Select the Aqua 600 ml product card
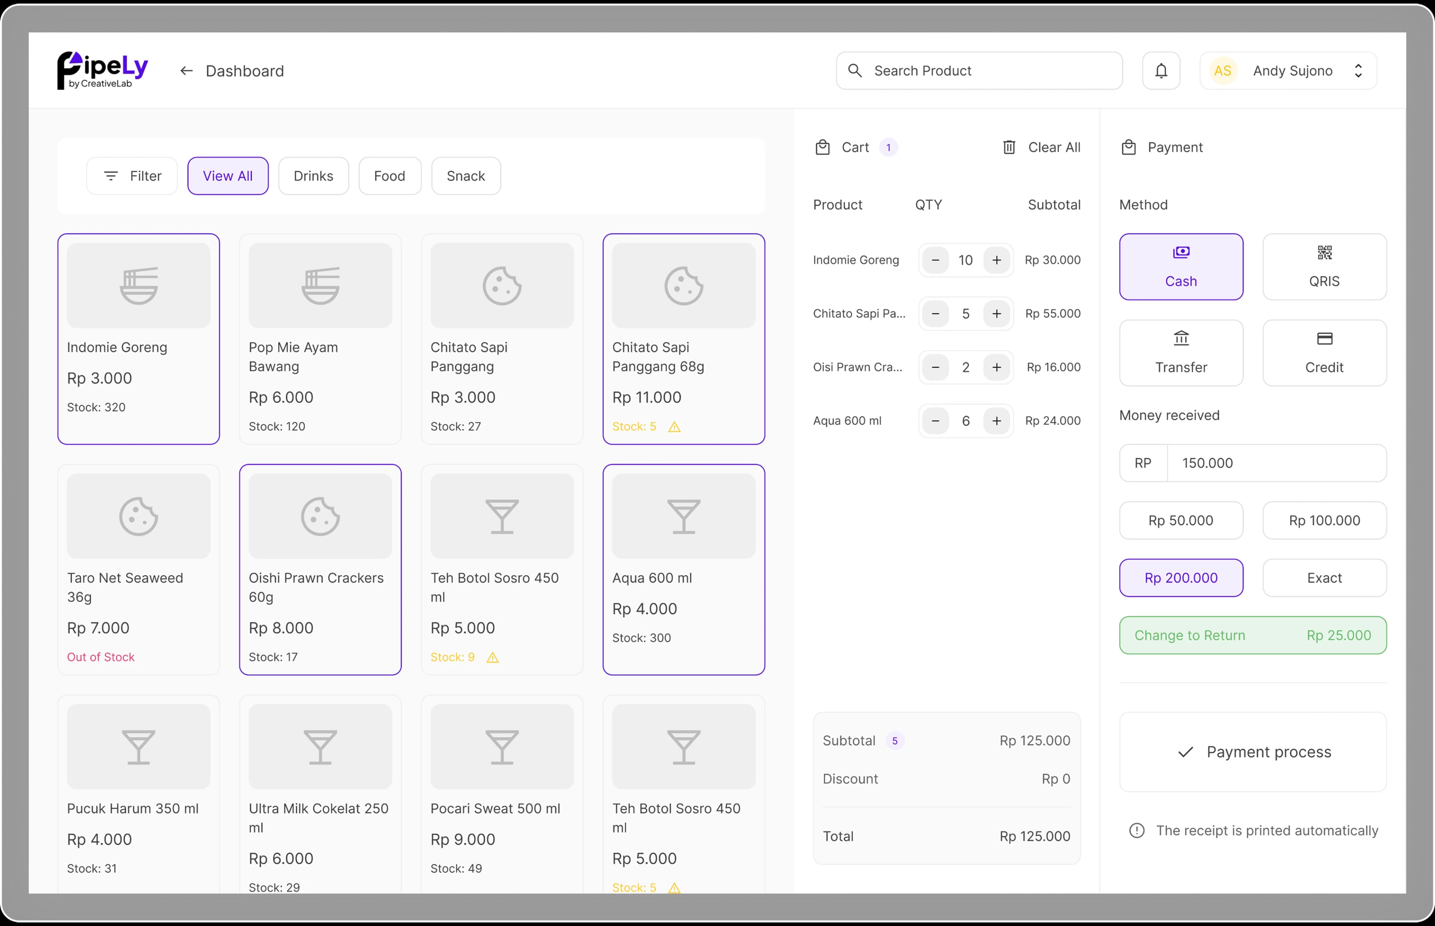Screen dimensions: 1435x926 pos(684,569)
